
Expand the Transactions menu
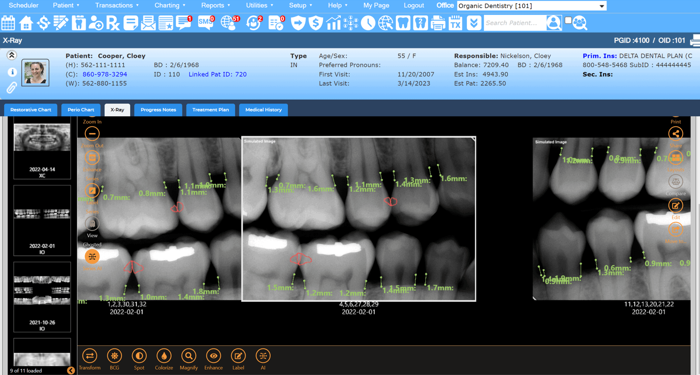117,6
